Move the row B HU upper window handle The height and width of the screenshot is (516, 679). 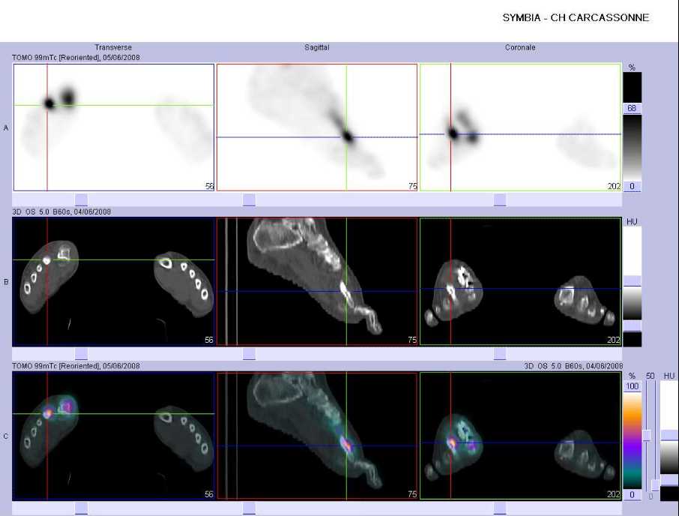tap(632, 281)
